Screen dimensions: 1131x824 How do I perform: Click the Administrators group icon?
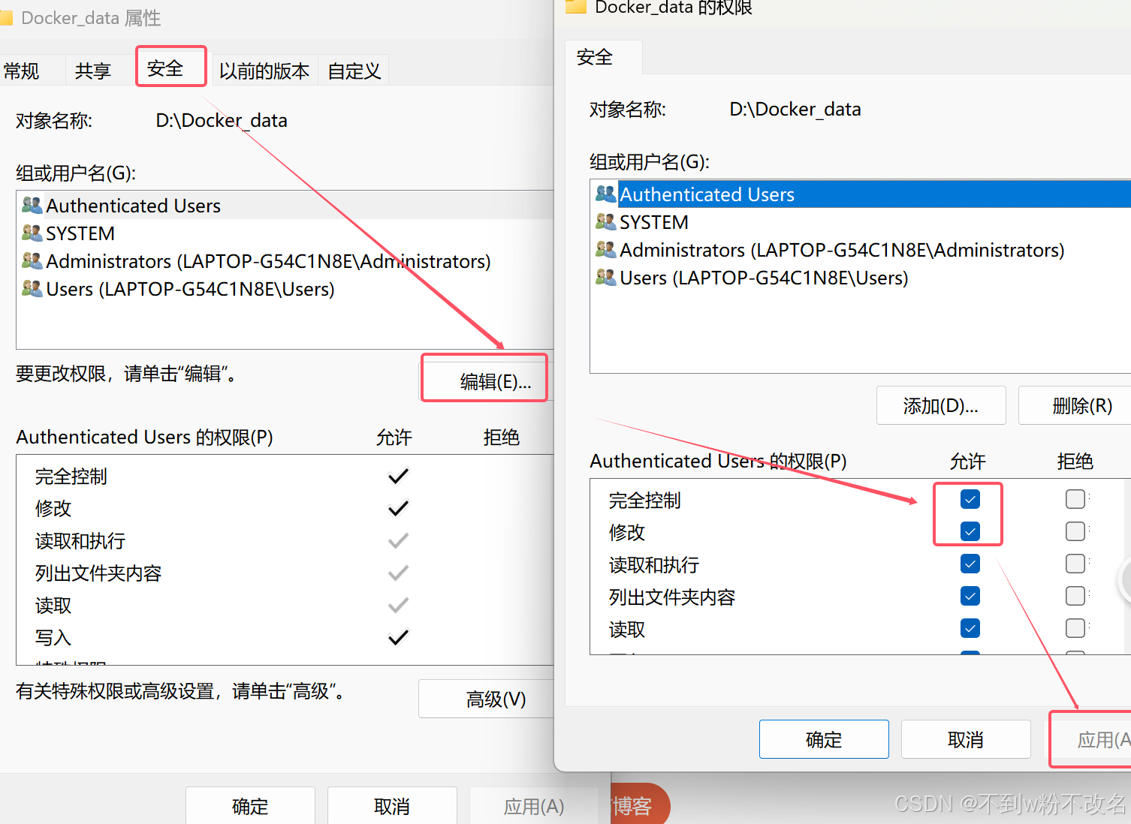32,260
